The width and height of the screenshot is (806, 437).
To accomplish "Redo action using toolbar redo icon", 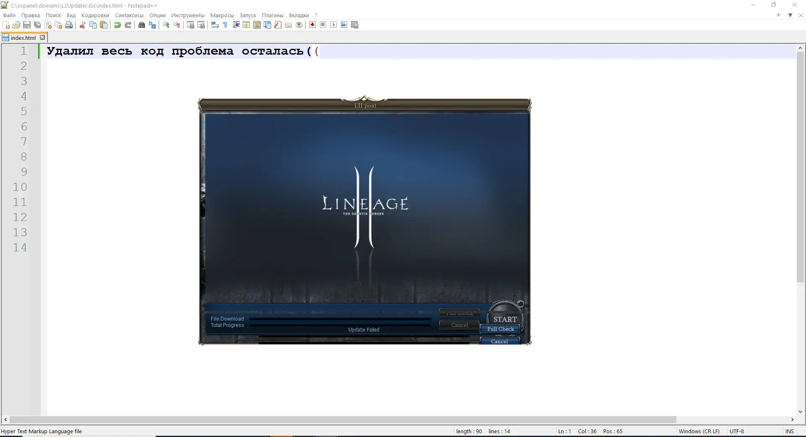I will click(x=128, y=25).
